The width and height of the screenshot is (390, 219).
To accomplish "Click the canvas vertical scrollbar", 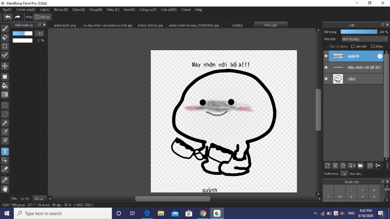I will 318,110.
